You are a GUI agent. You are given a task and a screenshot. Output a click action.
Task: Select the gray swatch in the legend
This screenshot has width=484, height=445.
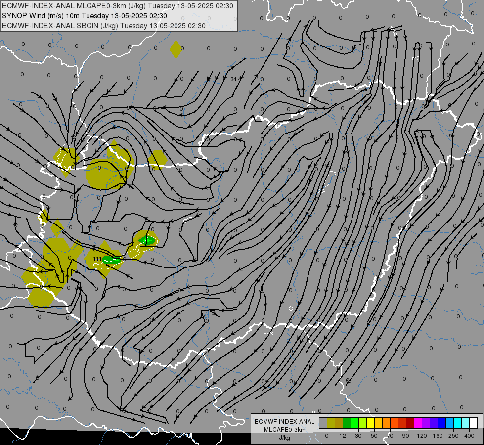(x=323, y=423)
